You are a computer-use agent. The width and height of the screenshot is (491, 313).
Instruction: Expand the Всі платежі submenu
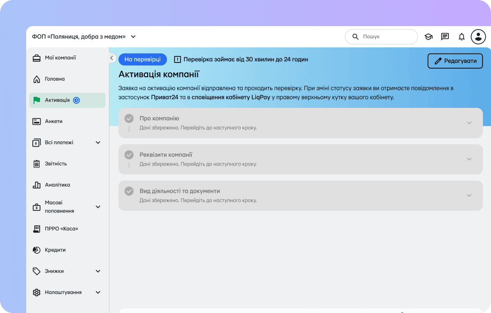coord(98,143)
